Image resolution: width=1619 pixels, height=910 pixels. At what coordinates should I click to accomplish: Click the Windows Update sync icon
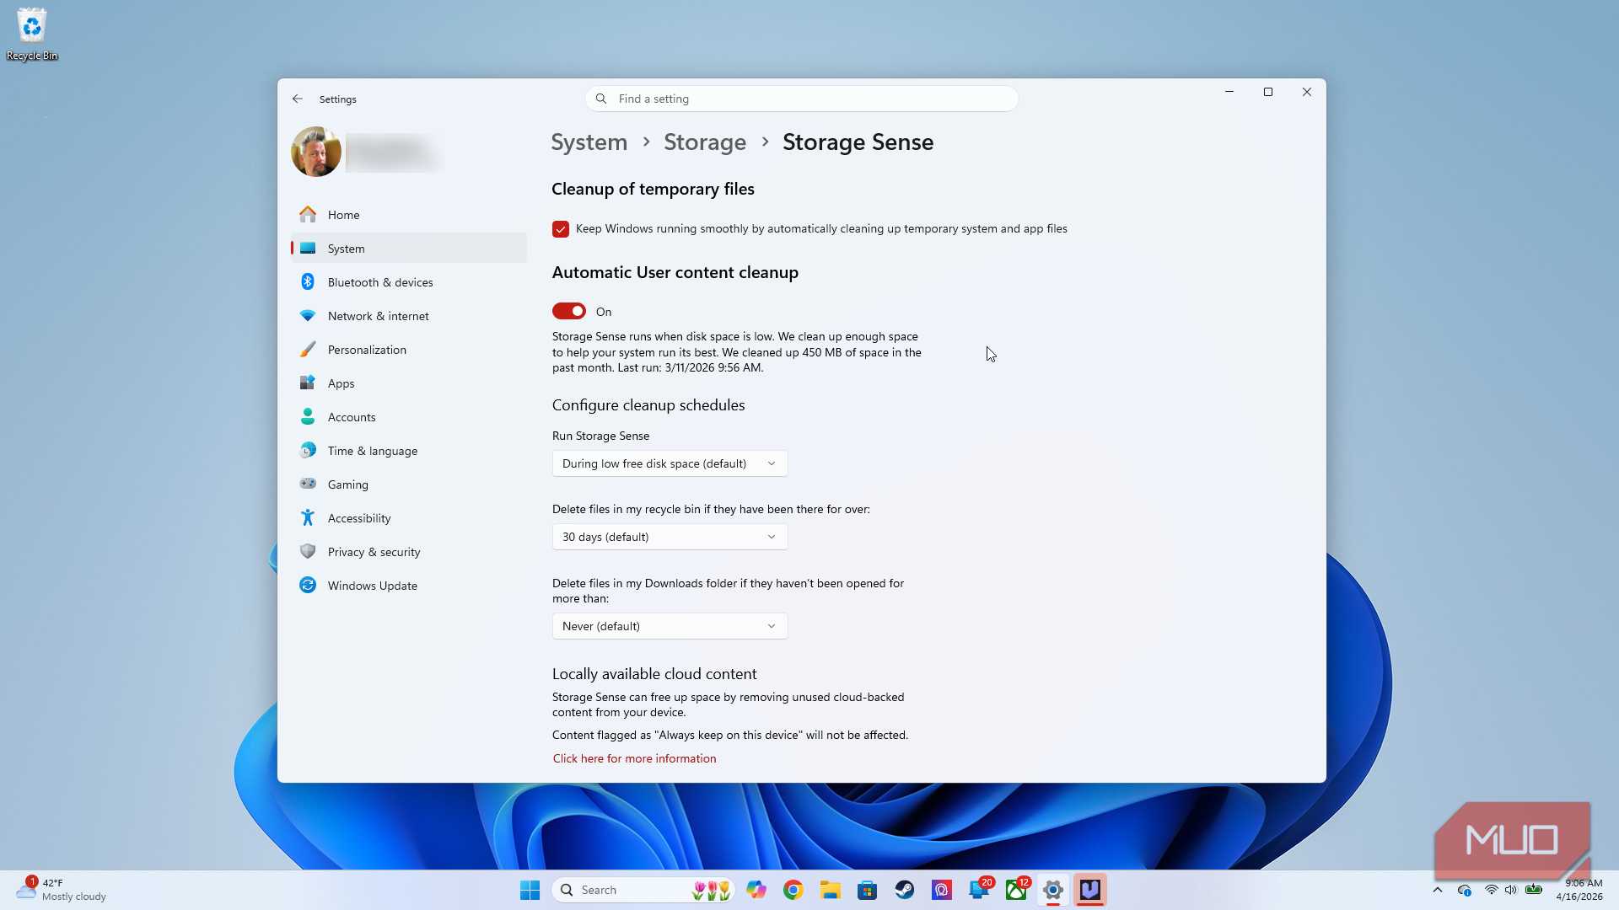pos(308,586)
